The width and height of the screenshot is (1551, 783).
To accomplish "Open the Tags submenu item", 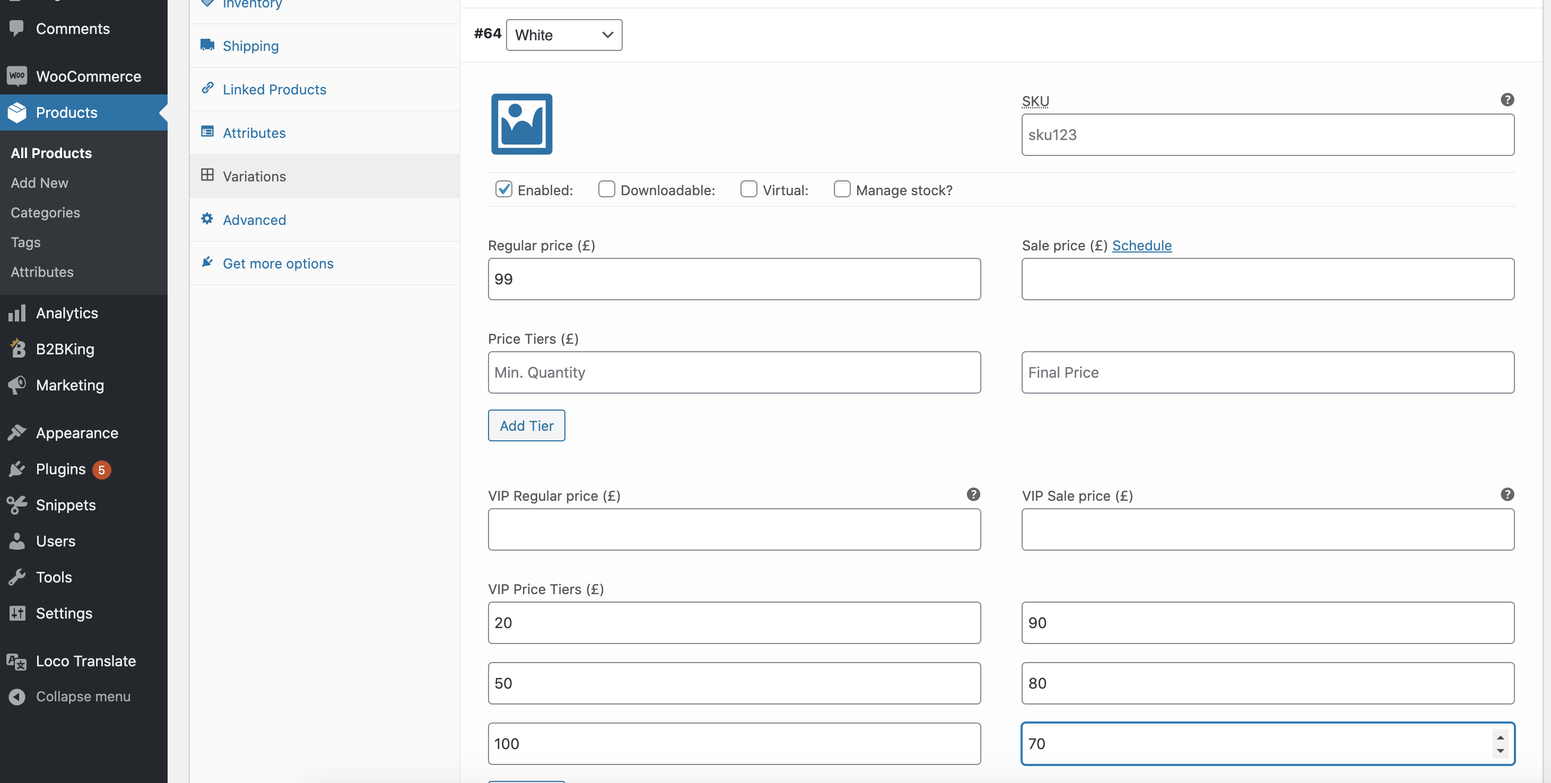I will (25, 242).
